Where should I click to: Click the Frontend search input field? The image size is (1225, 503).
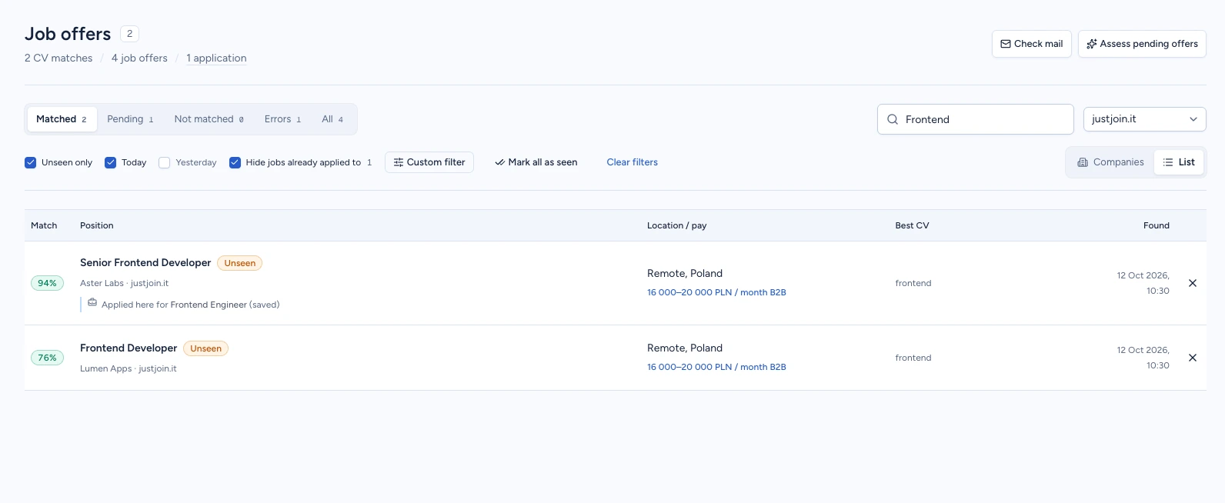tap(976, 119)
